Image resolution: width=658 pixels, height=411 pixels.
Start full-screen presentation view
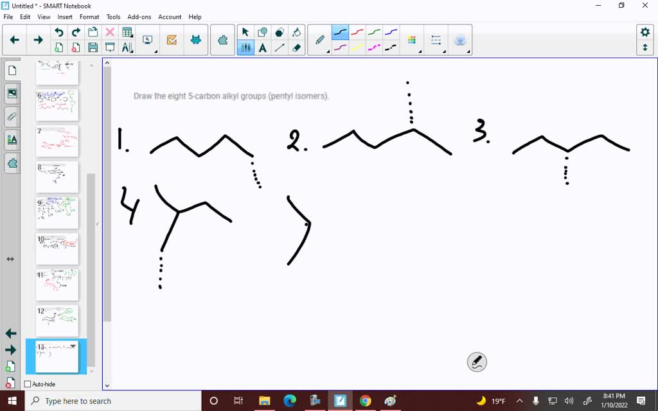111,47
